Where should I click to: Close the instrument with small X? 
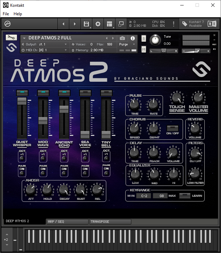tap(214, 35)
